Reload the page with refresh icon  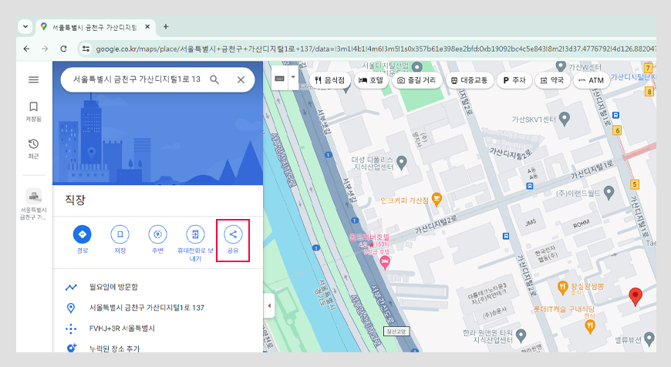click(63, 49)
